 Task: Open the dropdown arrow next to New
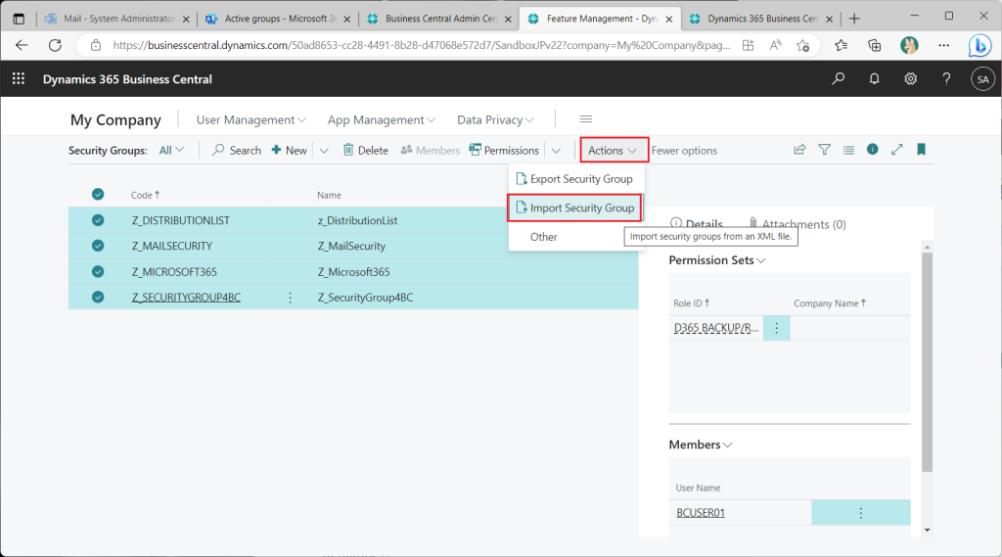click(324, 151)
